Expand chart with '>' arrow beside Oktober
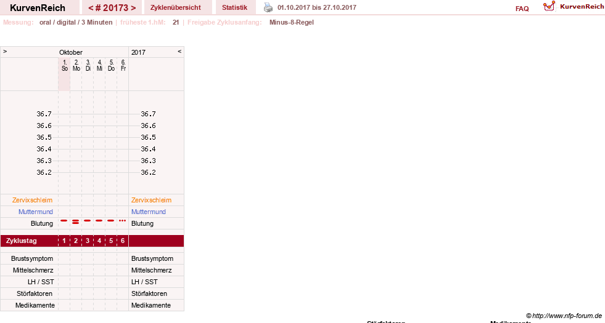The width and height of the screenshot is (605, 323). [5, 51]
